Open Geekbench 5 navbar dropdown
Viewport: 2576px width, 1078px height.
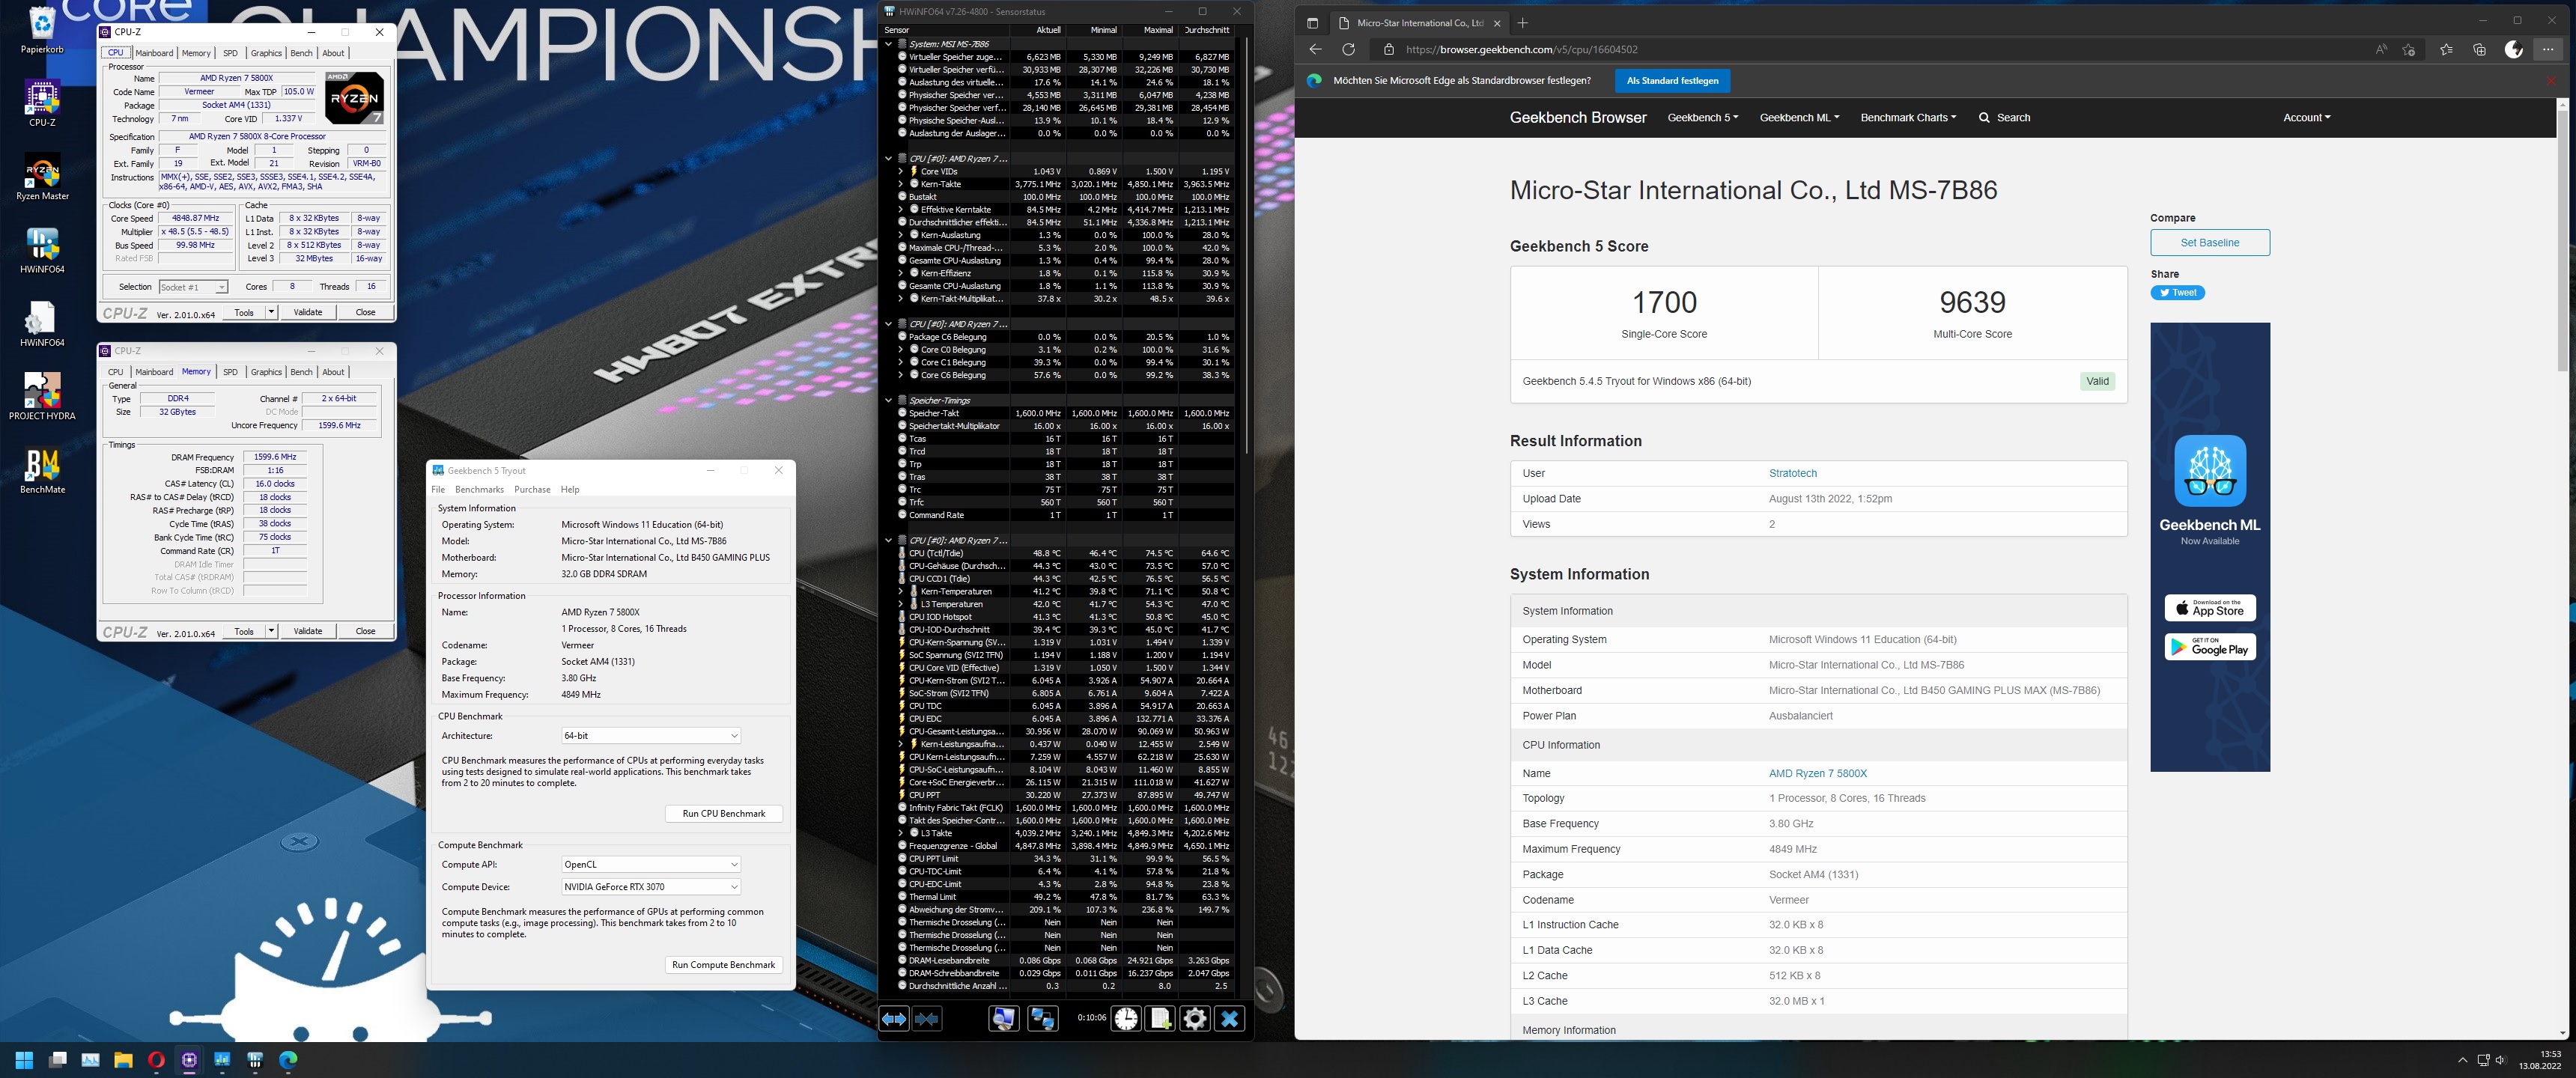pyautogui.click(x=1702, y=117)
